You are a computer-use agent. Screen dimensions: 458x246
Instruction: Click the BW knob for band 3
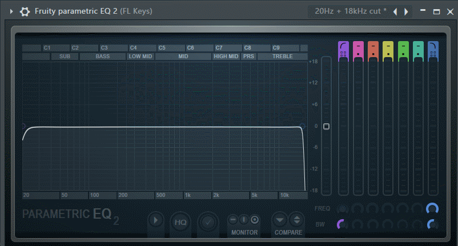click(373, 225)
